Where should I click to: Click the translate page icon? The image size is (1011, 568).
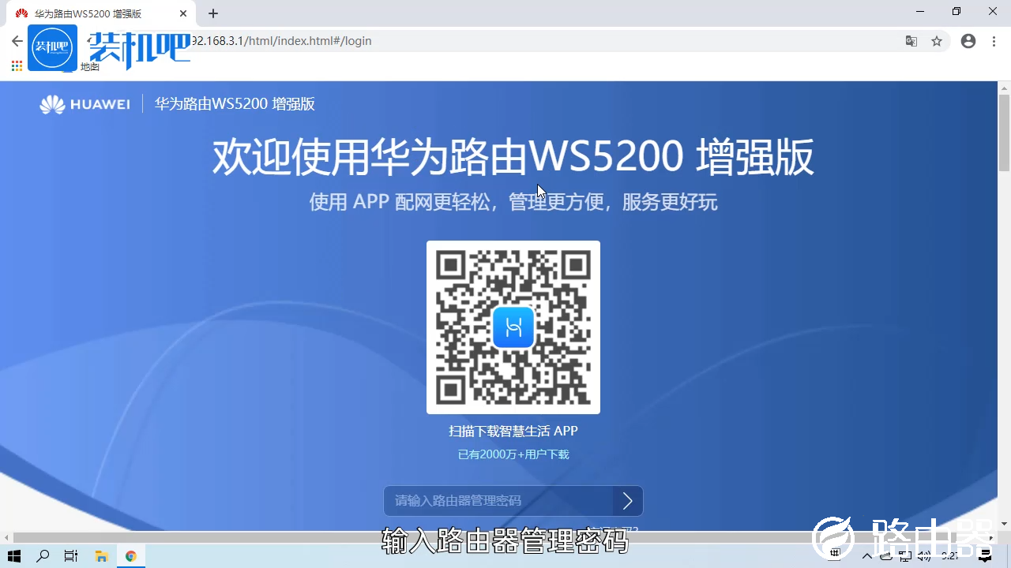pyautogui.click(x=911, y=41)
